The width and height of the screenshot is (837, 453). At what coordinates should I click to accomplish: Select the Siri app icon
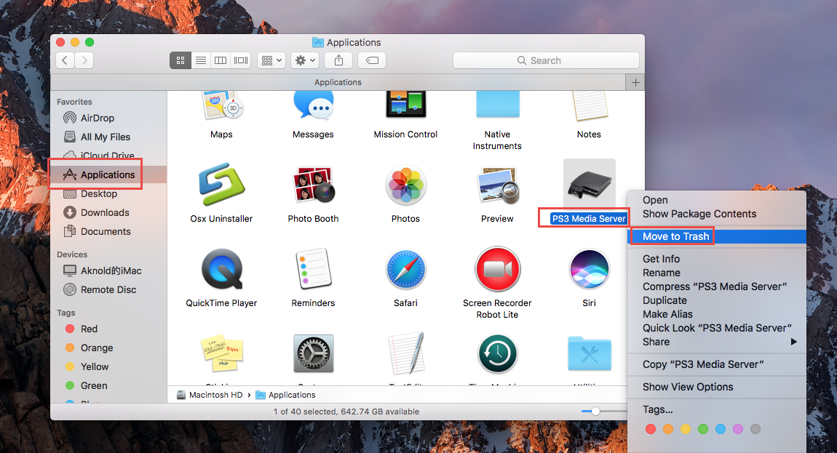point(589,269)
